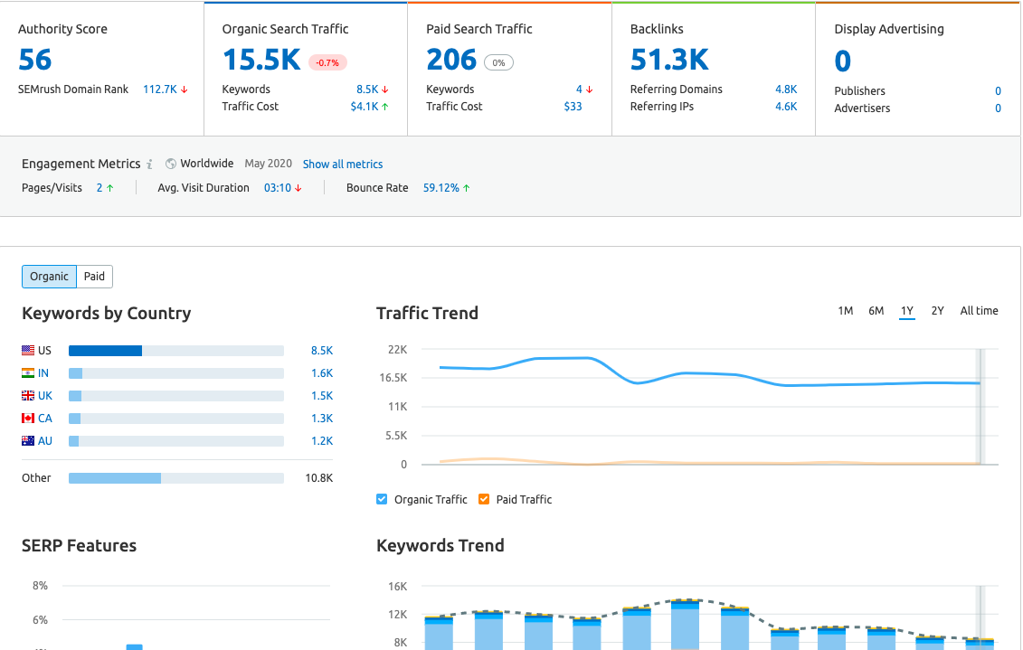Switch to the Paid tab
This screenshot has width=1023, height=650.
(95, 277)
